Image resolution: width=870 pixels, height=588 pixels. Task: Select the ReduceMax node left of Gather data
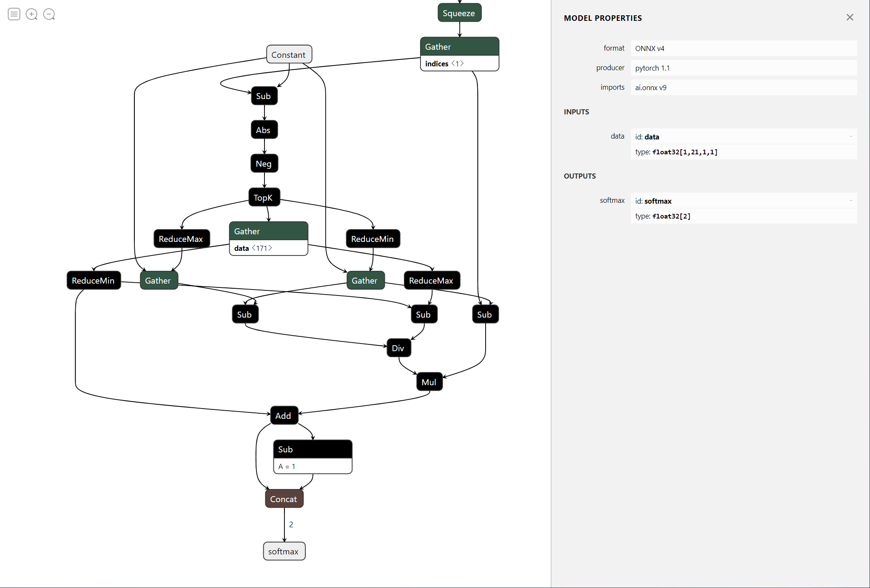click(182, 239)
